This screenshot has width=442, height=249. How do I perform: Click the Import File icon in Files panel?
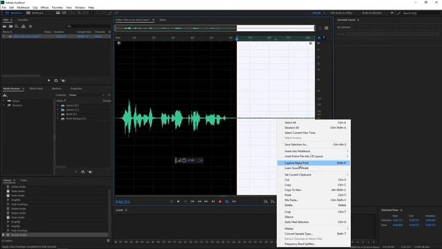pos(11,26)
